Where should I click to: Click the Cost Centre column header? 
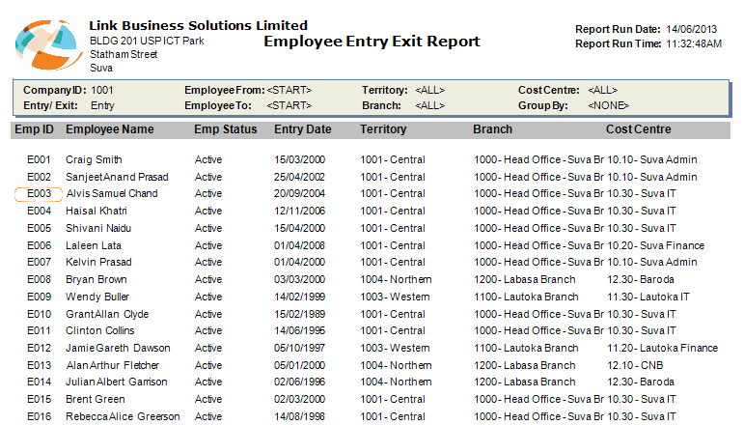pos(638,129)
